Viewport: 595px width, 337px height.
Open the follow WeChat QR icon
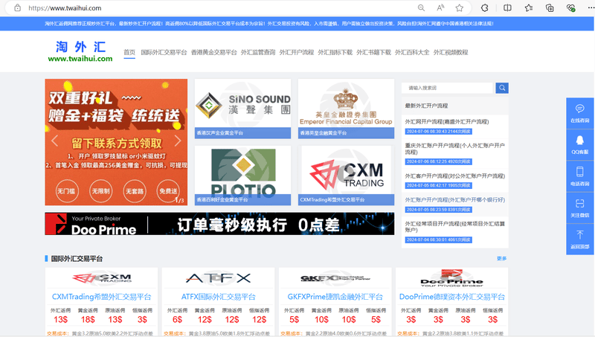coord(580,208)
